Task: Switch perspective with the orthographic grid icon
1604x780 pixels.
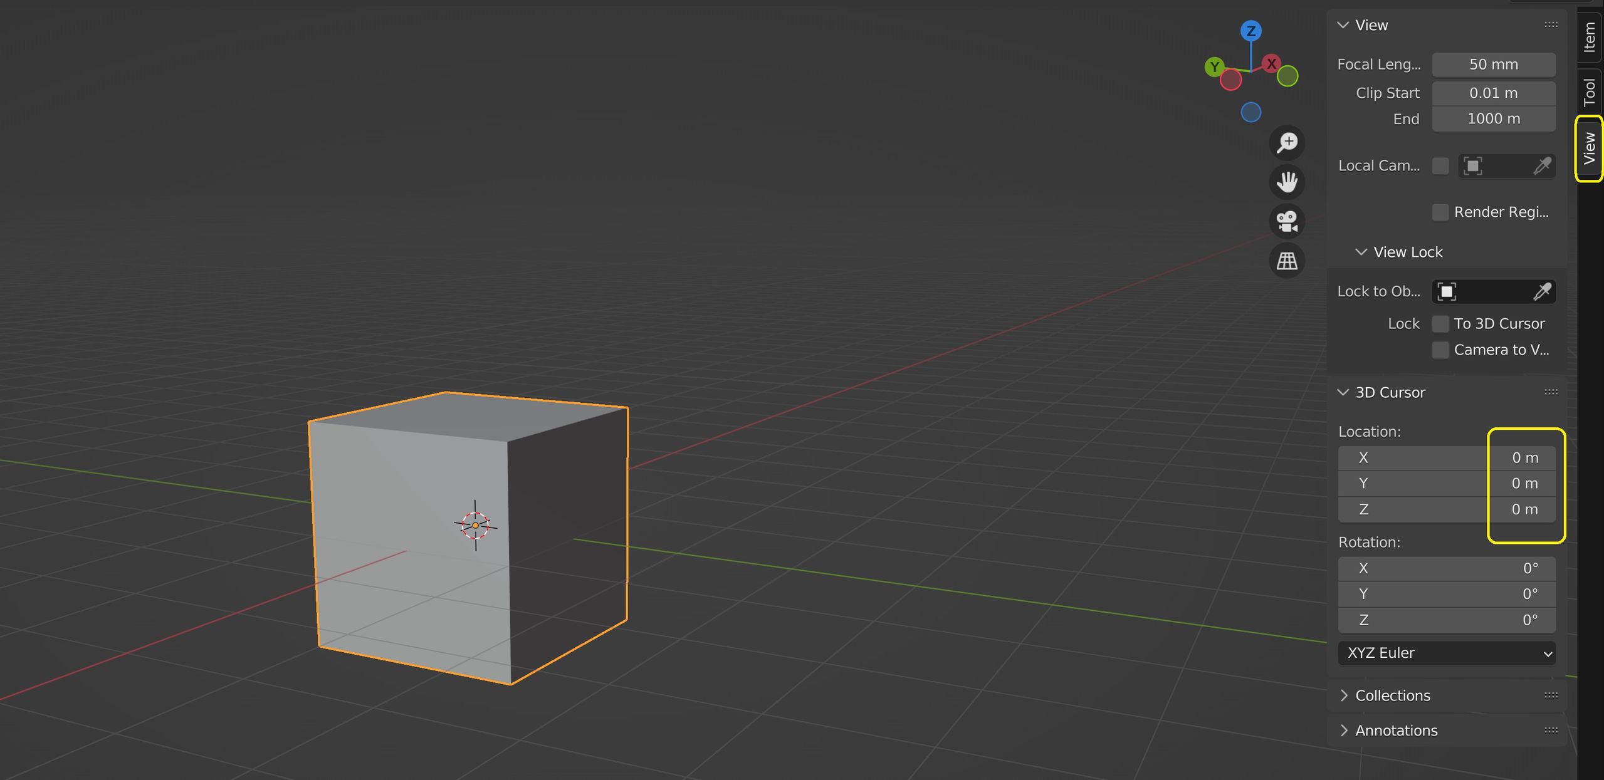Action: coord(1287,260)
